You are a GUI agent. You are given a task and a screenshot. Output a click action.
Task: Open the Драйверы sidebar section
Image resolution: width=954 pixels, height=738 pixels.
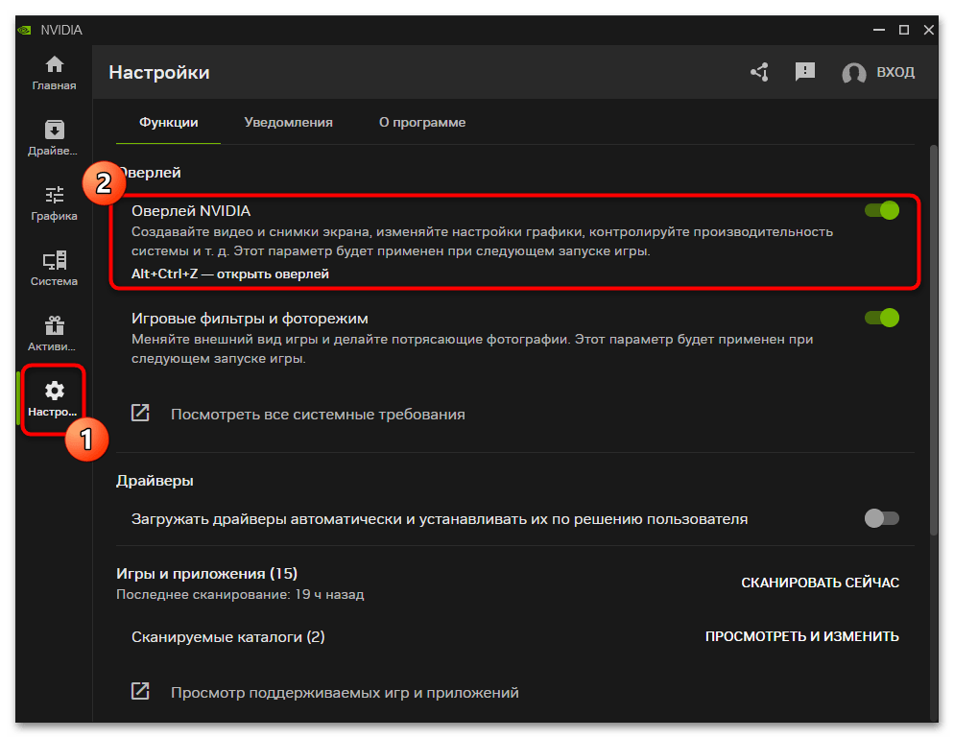[x=54, y=138]
